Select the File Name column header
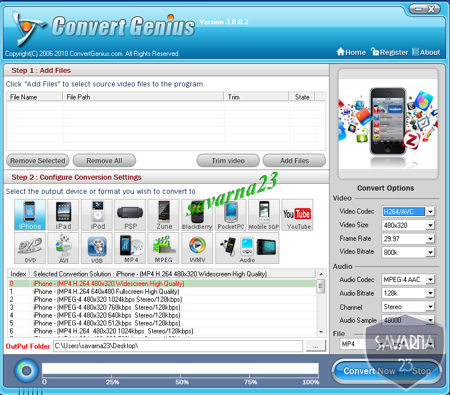The height and width of the screenshot is (395, 450). pos(34,97)
